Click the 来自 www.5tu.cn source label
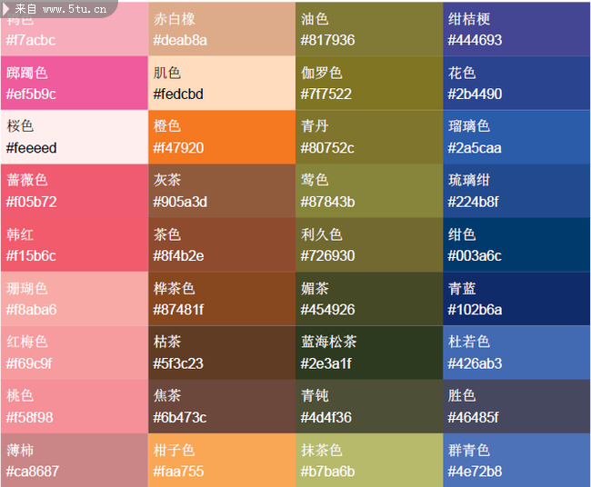Viewport: 591px width, 487px height. coord(55,8)
